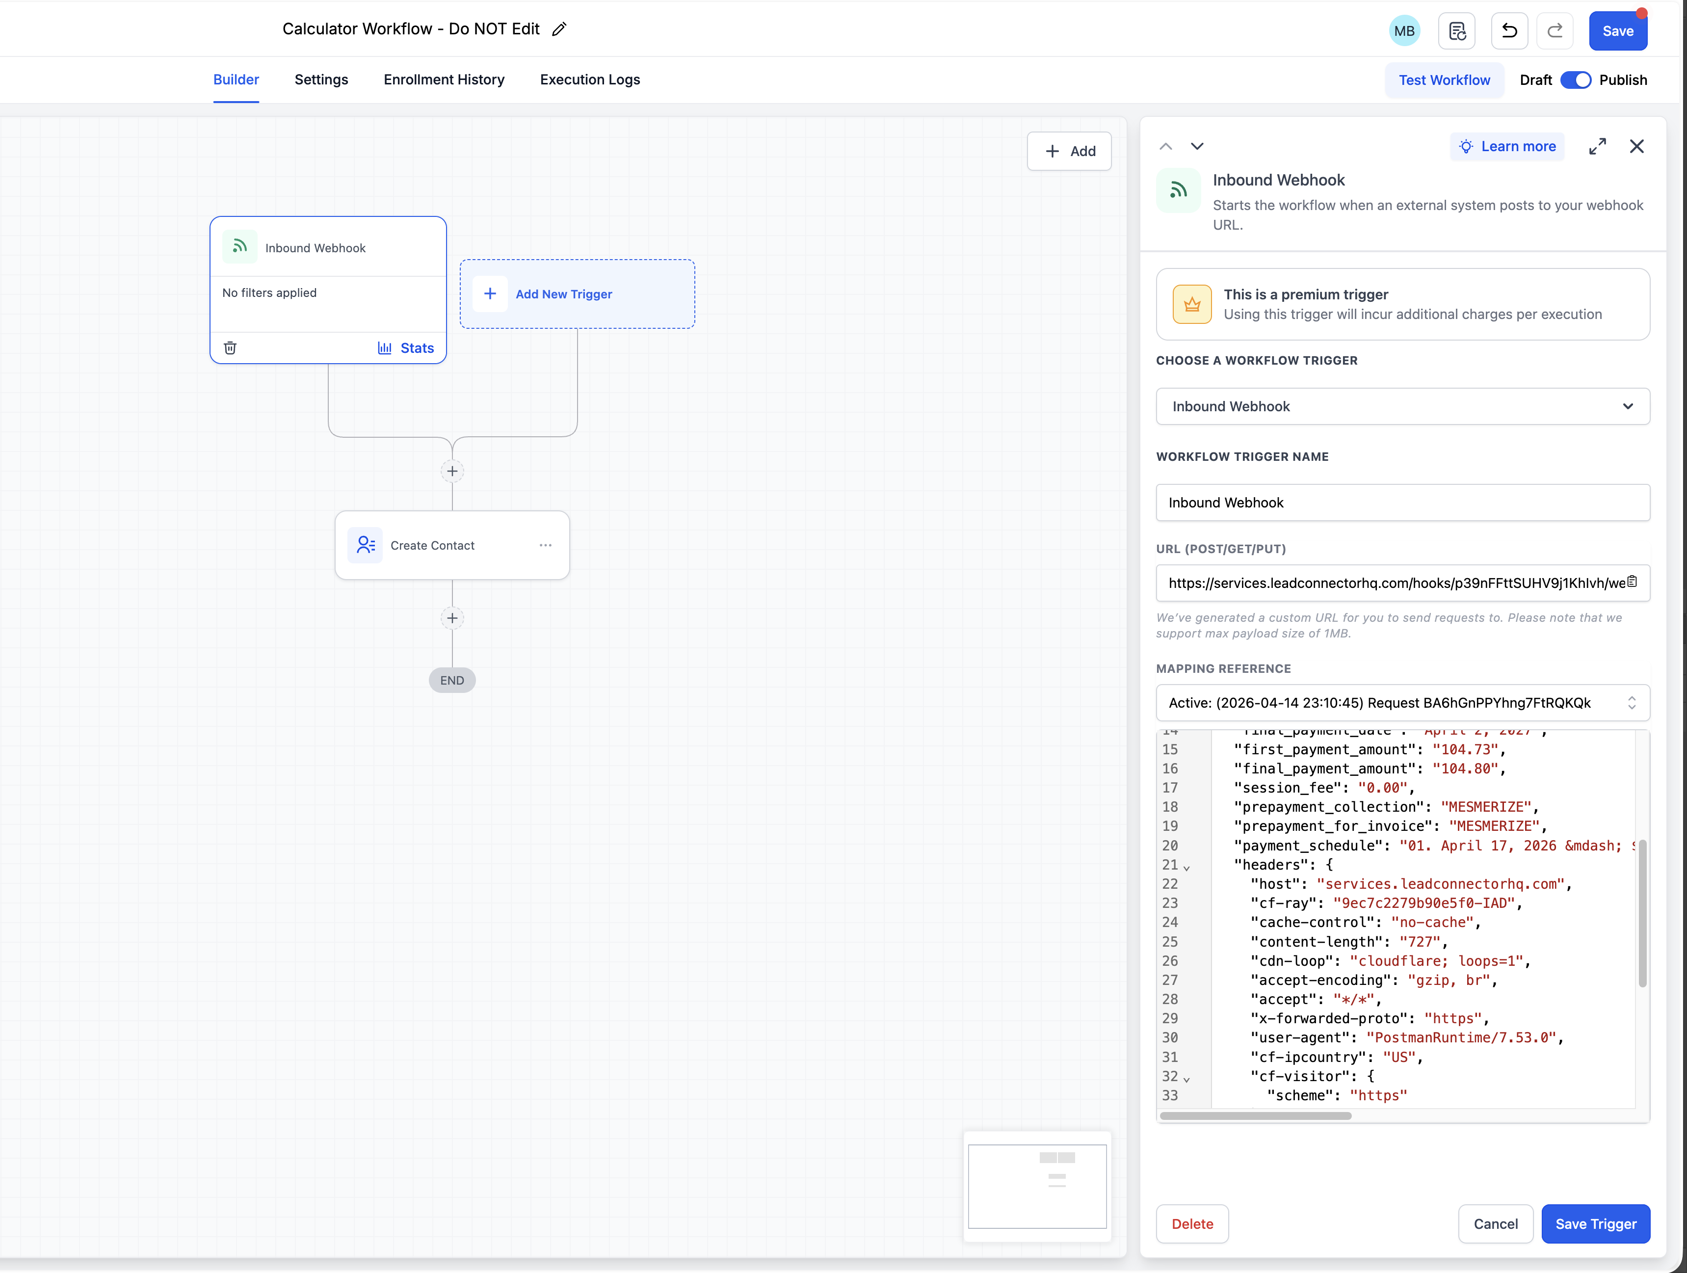The height and width of the screenshot is (1273, 1687).
Task: Click the canvas minimap thumbnail
Action: point(1037,1186)
